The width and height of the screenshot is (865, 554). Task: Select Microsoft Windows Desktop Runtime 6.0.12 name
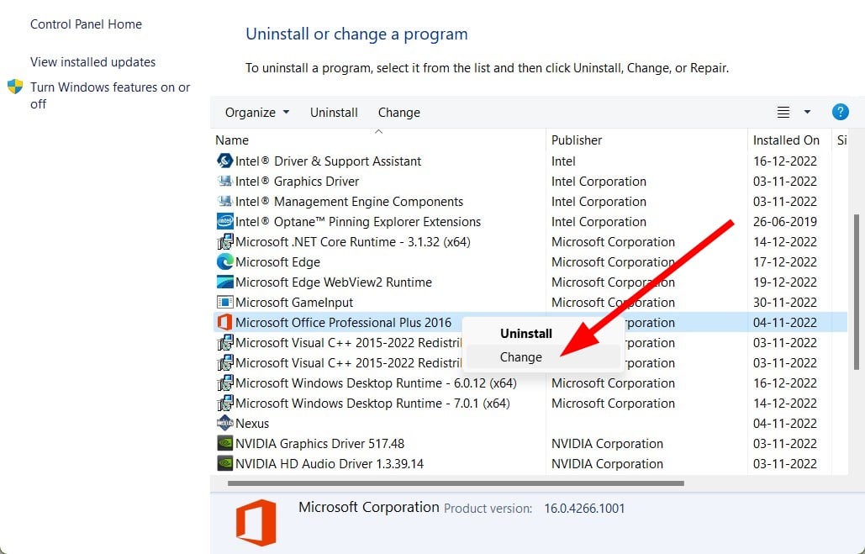376,383
